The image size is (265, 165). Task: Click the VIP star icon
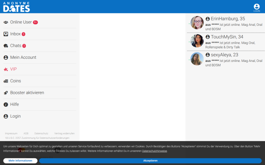click(6, 69)
